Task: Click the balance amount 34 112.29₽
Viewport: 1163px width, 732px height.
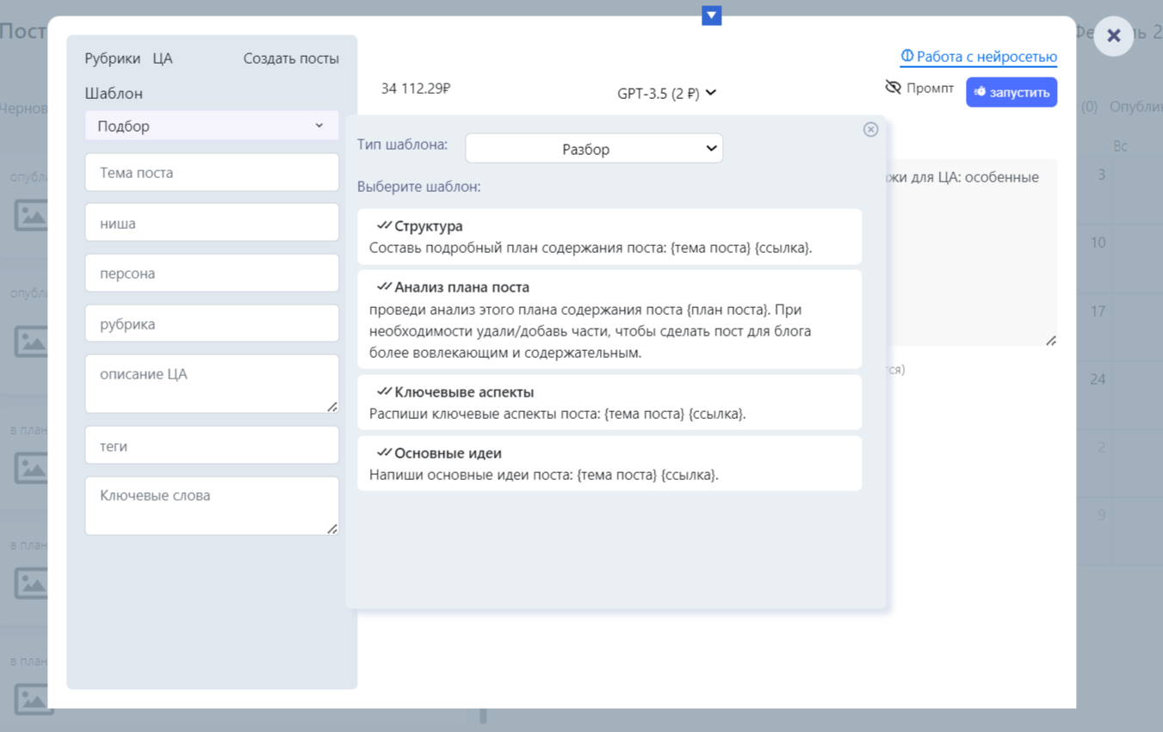Action: click(x=416, y=88)
